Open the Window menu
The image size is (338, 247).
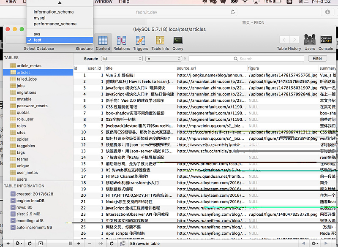104,2
